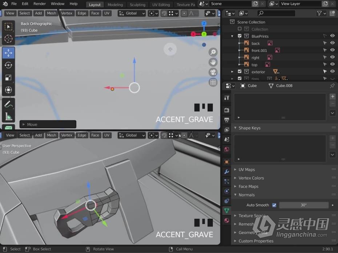Image resolution: width=338 pixels, height=253 pixels.
Task: Collapse the BluePrints collection
Action: point(232,36)
